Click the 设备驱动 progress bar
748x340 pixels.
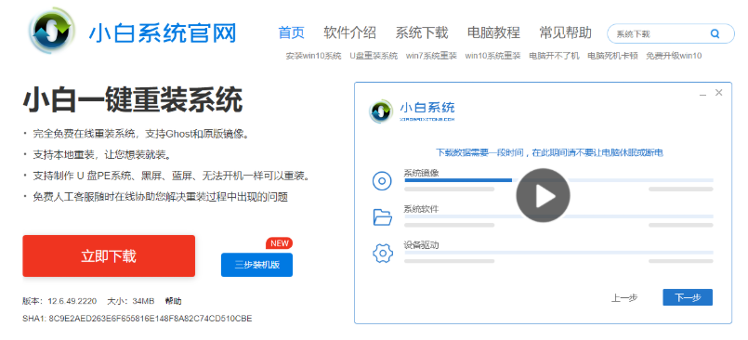click(x=558, y=253)
